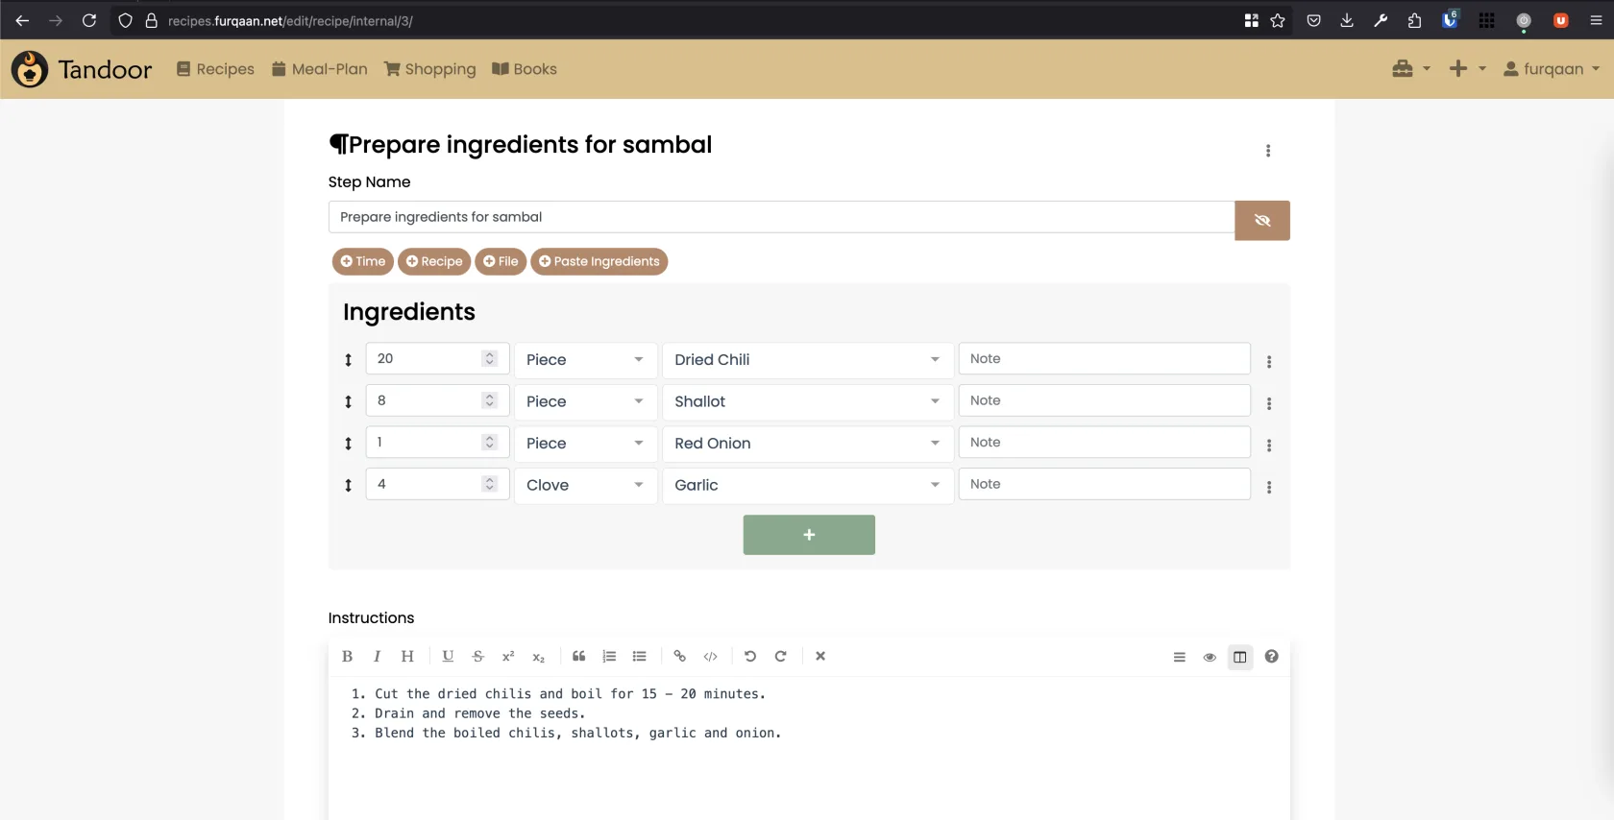
Task: Click the insert link icon in editor
Action: pos(679,657)
